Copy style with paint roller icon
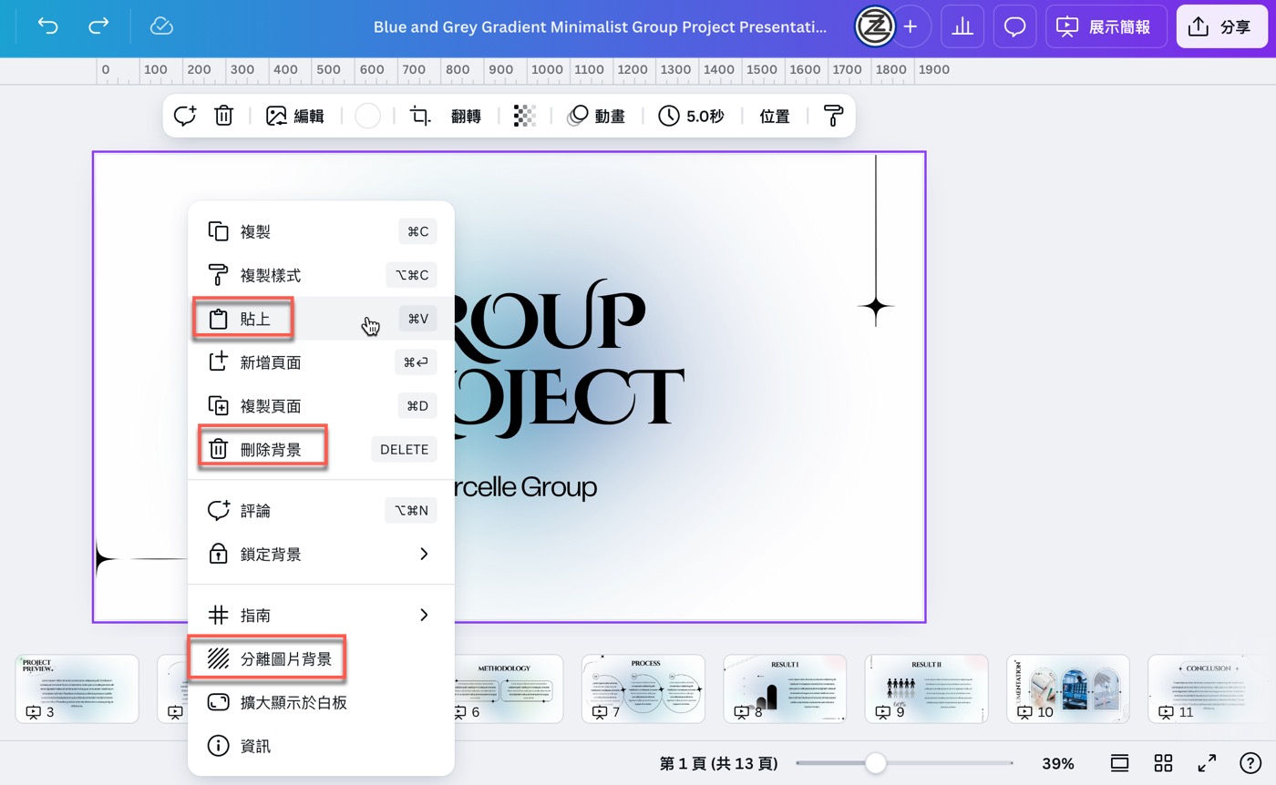This screenshot has width=1276, height=785. pos(833,116)
